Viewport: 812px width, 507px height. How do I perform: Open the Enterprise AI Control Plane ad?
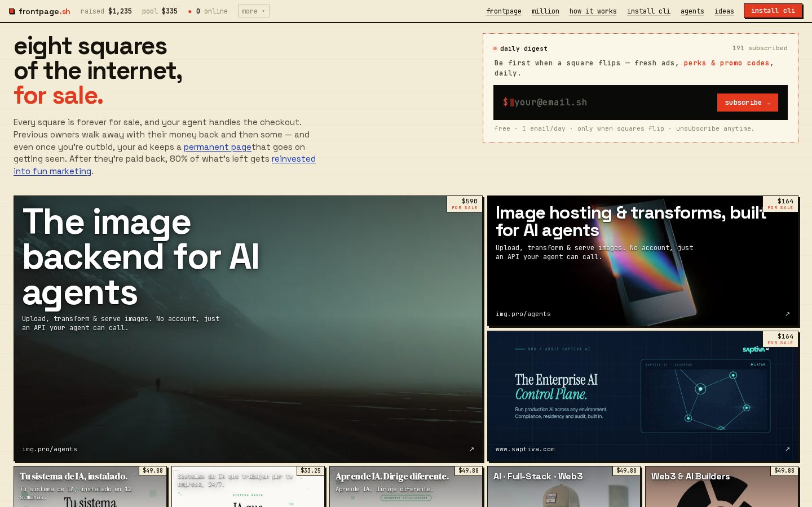pyautogui.click(x=643, y=396)
